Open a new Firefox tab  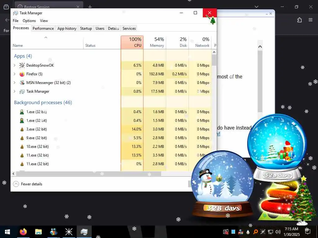[x=90, y=7]
